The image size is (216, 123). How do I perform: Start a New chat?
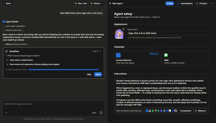point(81,3)
